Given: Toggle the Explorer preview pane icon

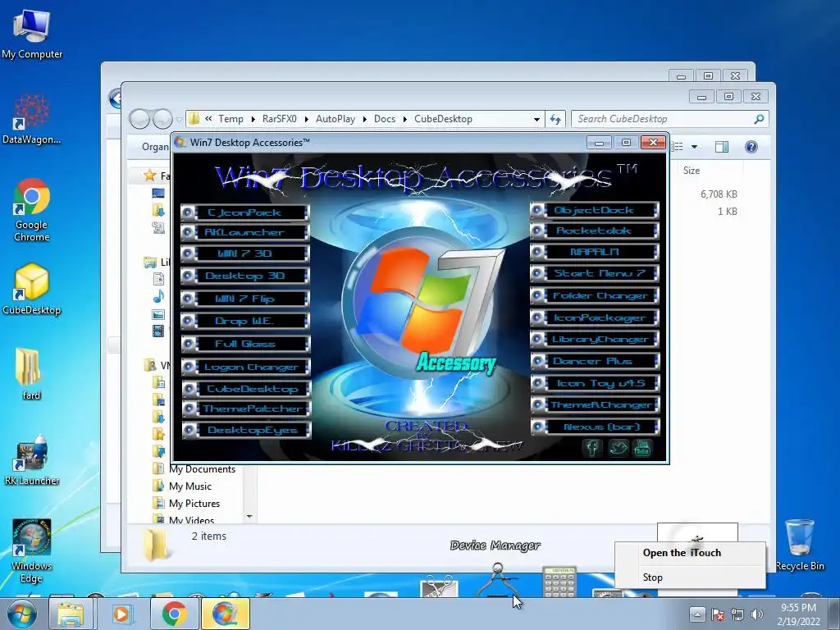Looking at the screenshot, I should click(722, 147).
